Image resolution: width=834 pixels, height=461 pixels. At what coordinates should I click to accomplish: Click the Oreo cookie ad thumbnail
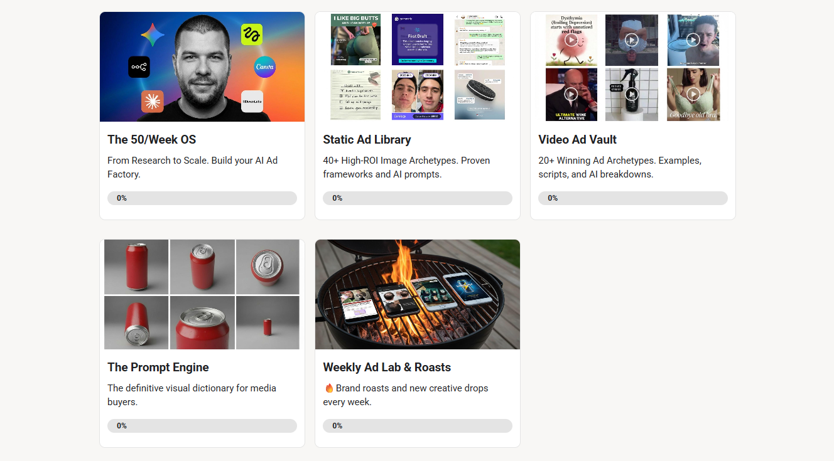tap(480, 95)
